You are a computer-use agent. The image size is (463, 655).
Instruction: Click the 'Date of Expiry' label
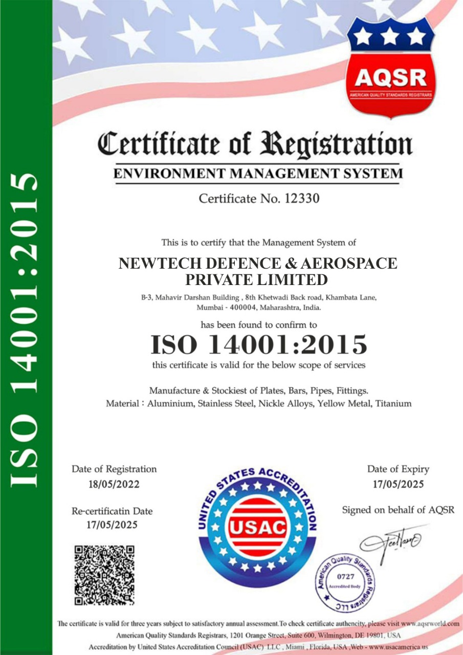[x=398, y=469]
